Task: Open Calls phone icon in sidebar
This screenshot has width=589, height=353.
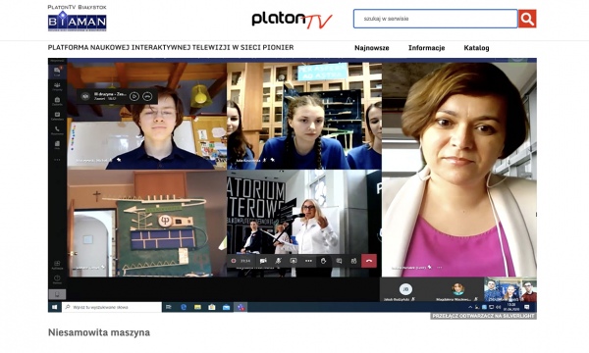Action: [x=57, y=130]
